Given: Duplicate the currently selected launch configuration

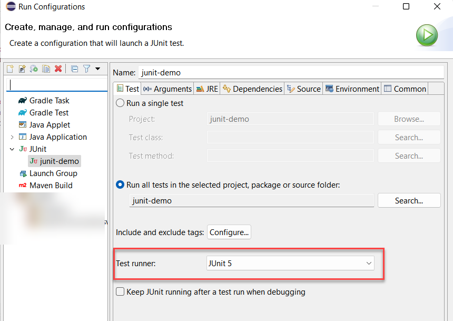Looking at the screenshot, I should (x=46, y=69).
